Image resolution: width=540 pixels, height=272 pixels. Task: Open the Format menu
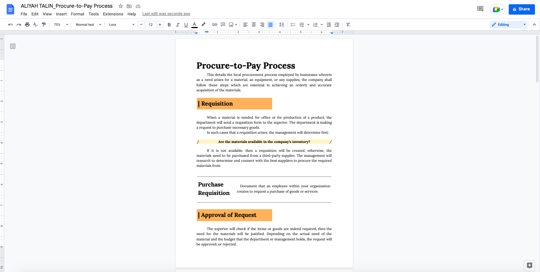pos(78,14)
